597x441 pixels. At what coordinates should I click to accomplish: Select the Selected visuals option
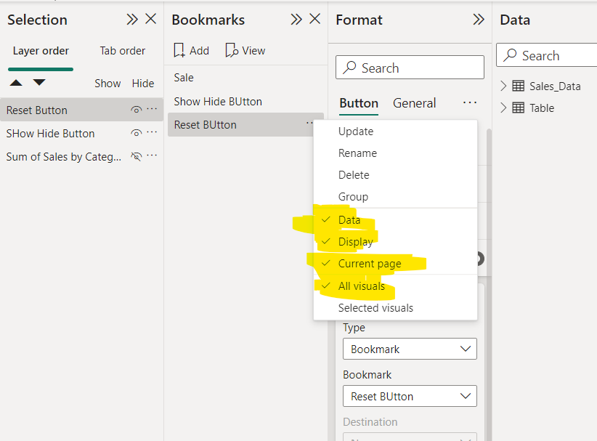(x=395, y=308)
